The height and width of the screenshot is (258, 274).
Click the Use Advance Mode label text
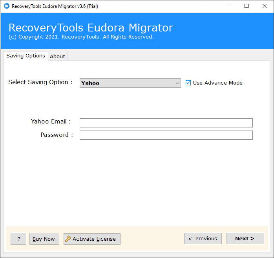tap(218, 83)
